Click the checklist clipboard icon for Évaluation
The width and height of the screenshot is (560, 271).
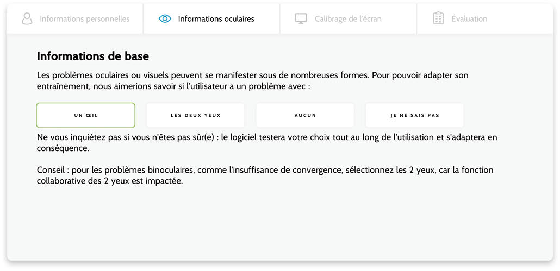(438, 18)
